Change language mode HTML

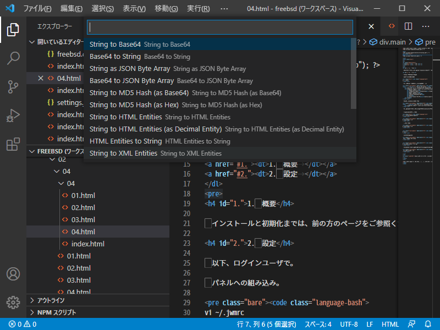pos(390,324)
